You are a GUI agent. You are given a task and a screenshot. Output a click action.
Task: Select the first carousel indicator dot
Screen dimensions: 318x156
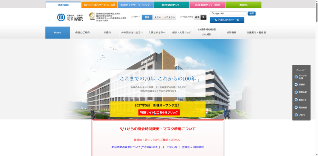(155, 115)
